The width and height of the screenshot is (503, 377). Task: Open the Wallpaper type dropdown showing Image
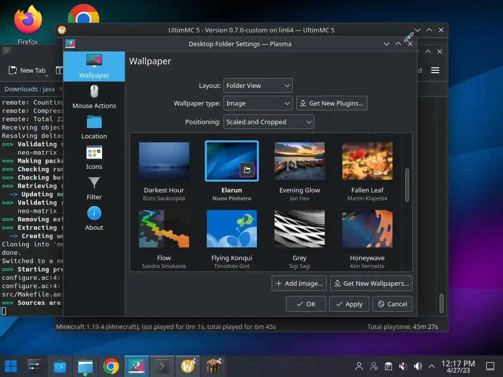coord(258,103)
